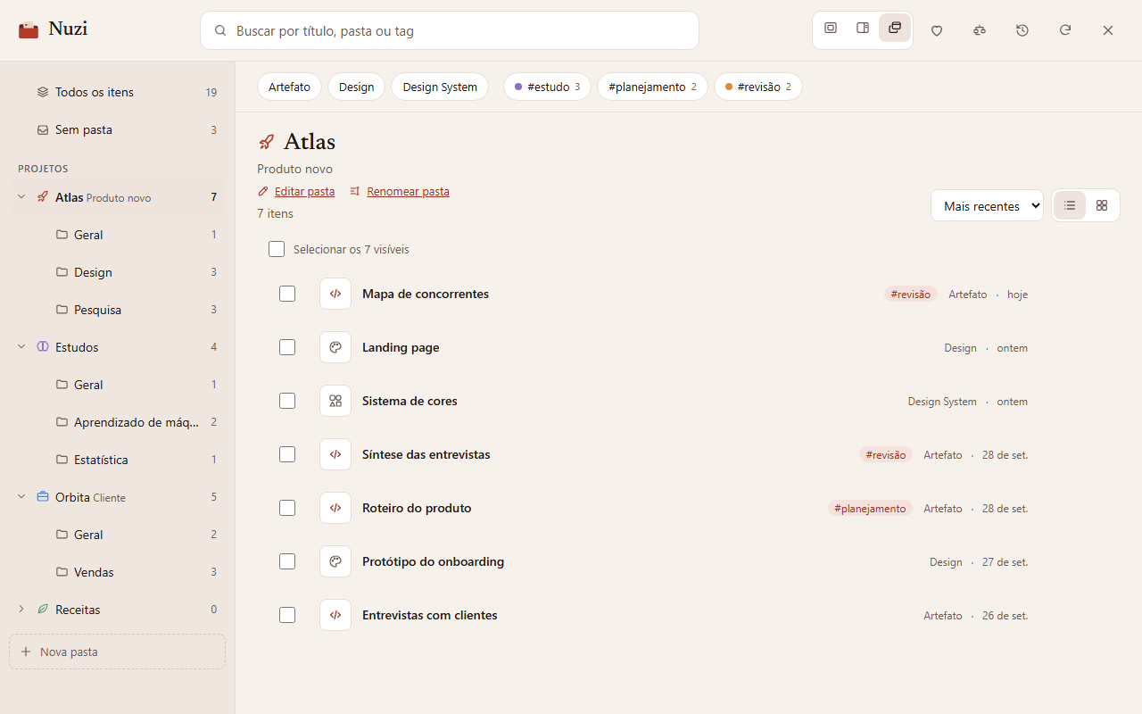This screenshot has width=1142, height=714.
Task: Click the code icon of Entrevistas com clientes
Action: coord(335,615)
